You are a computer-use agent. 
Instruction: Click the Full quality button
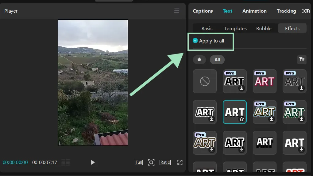(139, 162)
